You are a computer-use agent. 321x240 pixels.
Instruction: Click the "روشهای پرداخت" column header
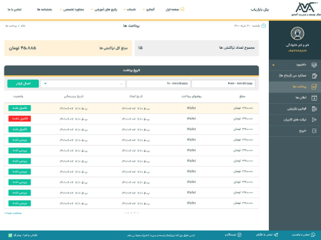(x=191, y=96)
